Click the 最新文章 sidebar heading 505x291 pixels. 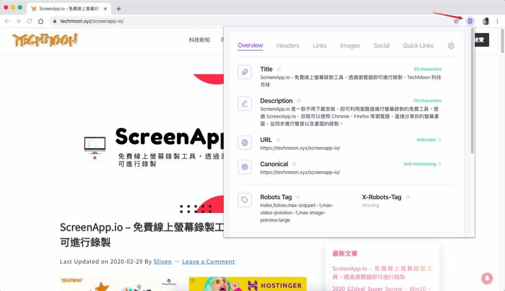345,254
